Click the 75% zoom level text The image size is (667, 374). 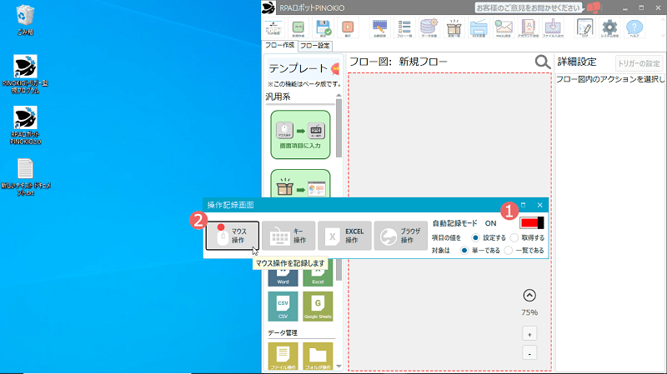[529, 312]
